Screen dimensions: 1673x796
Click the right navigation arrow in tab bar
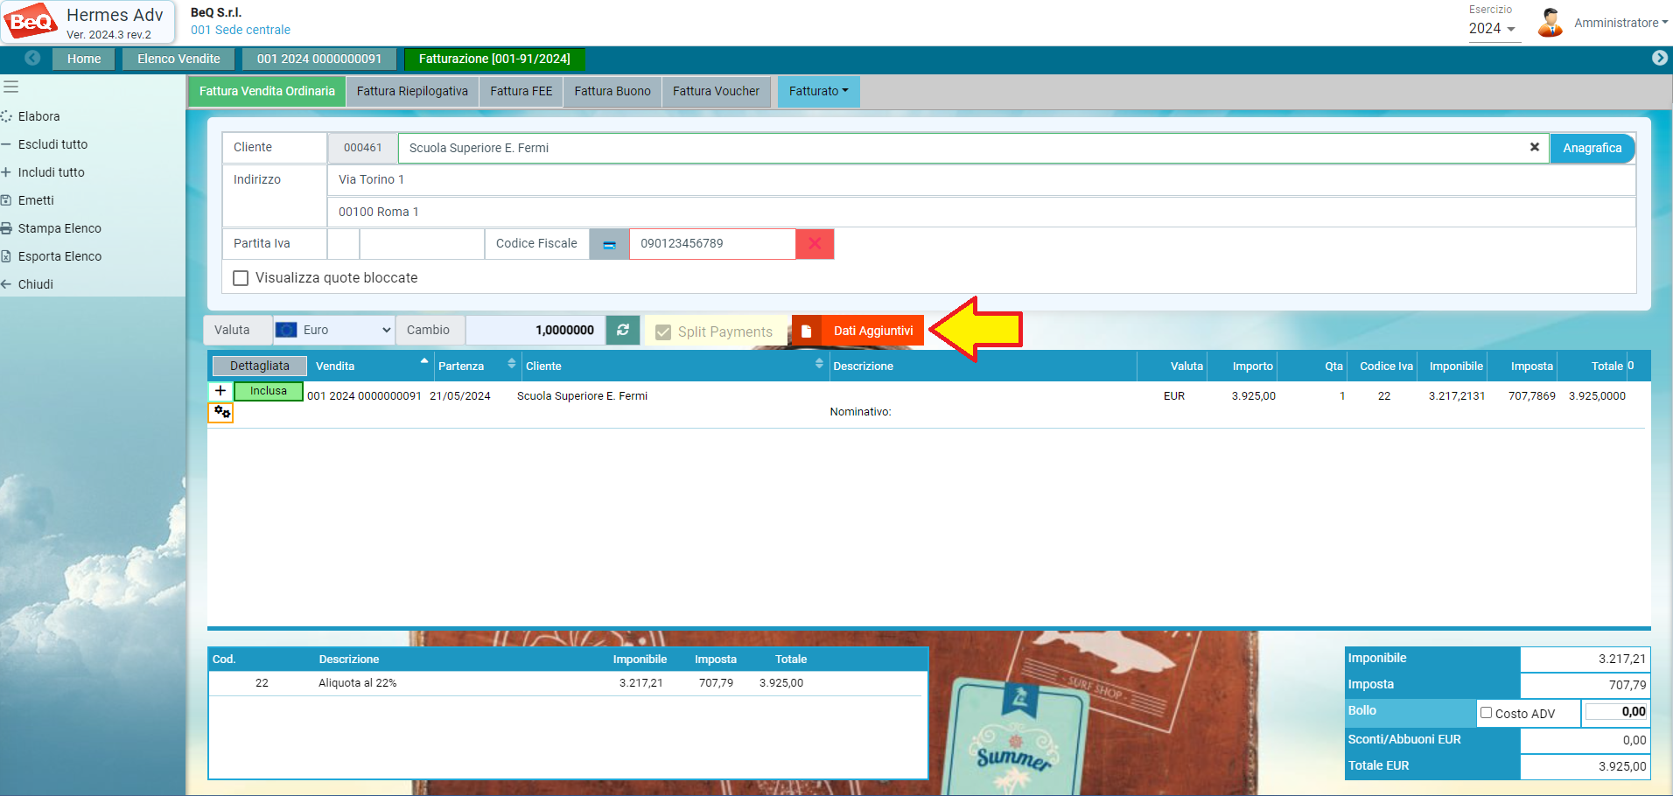[x=1659, y=58]
